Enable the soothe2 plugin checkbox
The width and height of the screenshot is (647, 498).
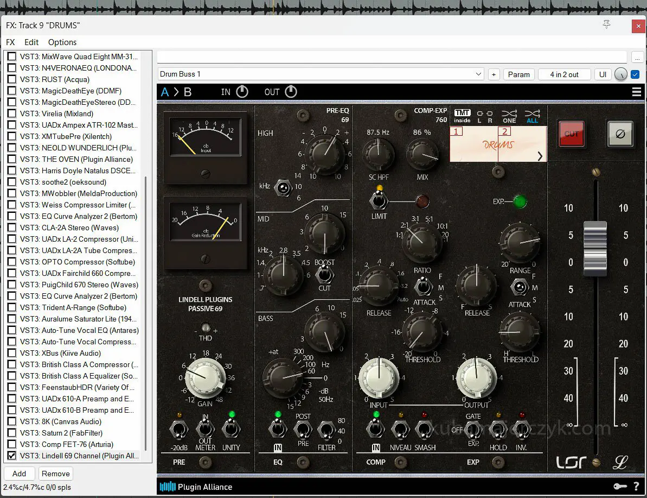coord(11,182)
